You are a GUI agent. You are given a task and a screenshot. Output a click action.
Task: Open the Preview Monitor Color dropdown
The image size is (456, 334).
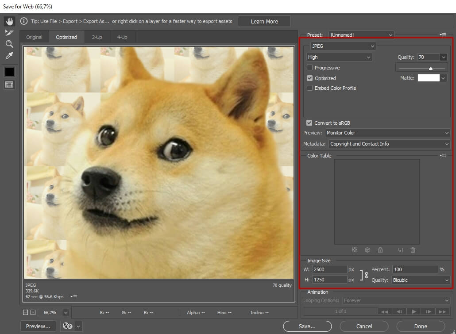(x=388, y=133)
